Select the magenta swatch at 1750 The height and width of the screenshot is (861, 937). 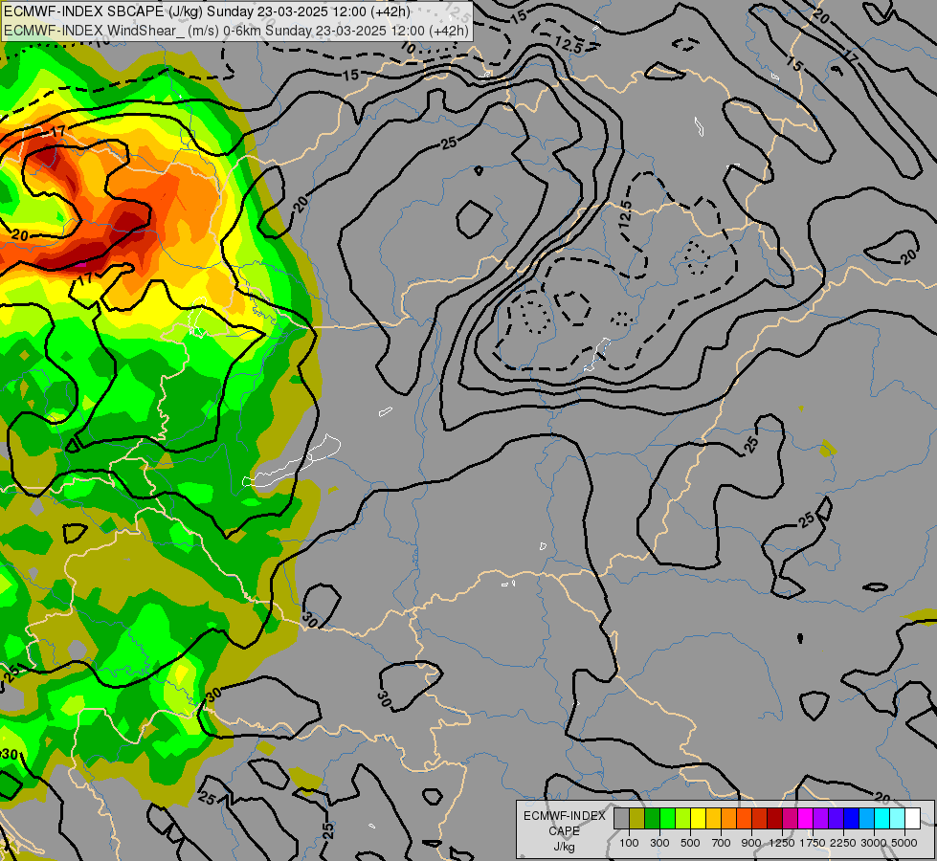[806, 818]
